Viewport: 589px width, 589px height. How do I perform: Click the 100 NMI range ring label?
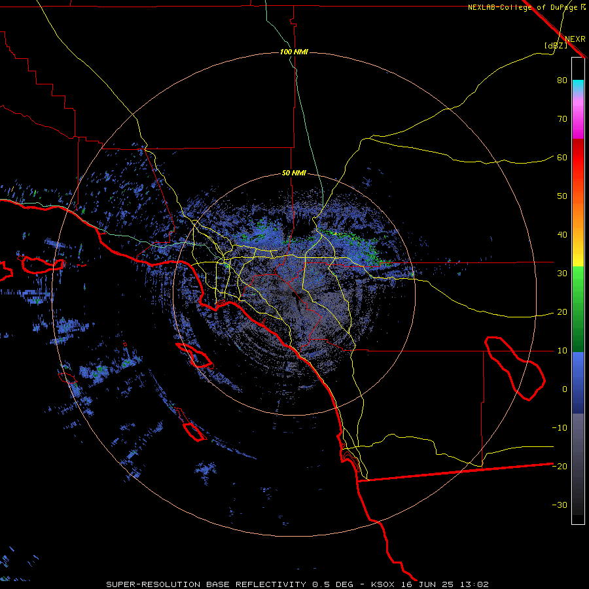pos(294,52)
